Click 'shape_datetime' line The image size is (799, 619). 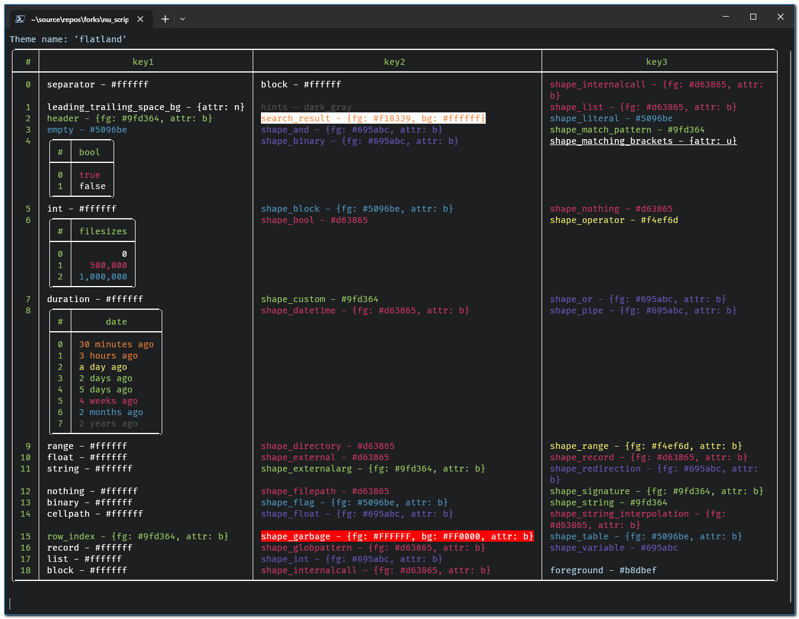365,310
